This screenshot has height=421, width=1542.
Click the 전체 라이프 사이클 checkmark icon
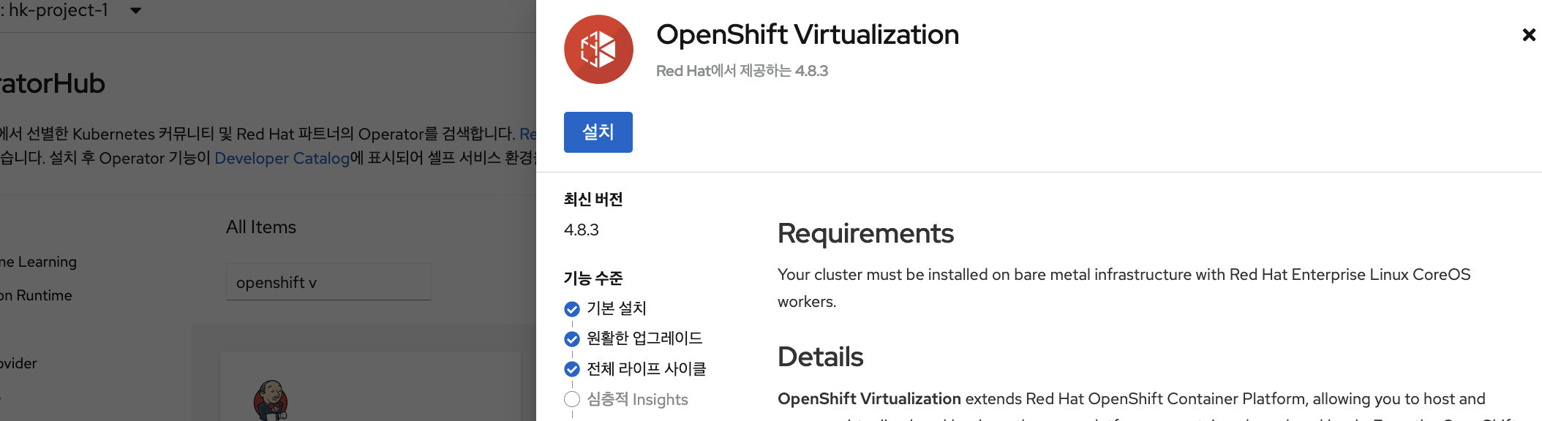pos(572,369)
